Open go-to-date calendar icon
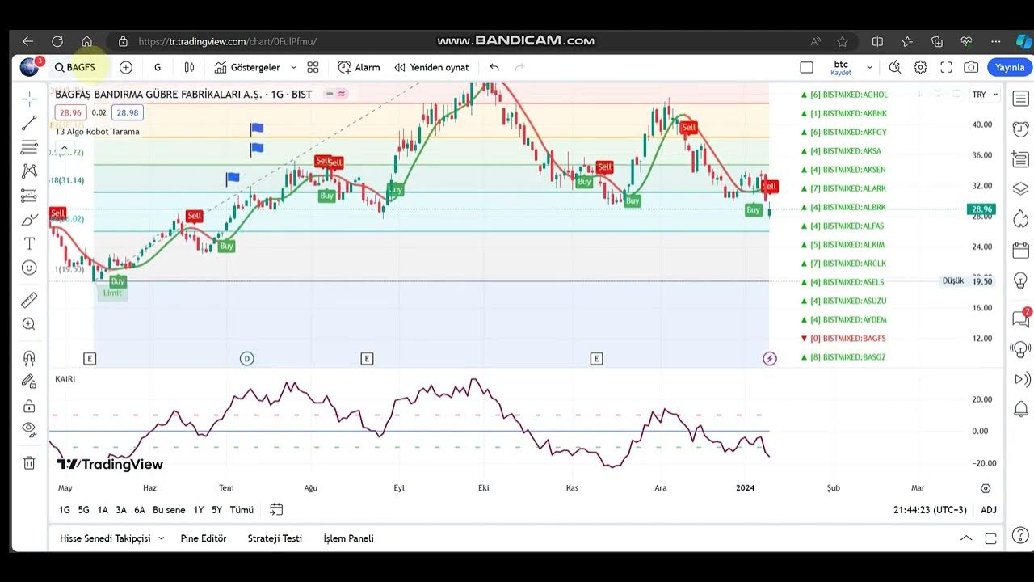This screenshot has height=582, width=1034. coord(276,510)
